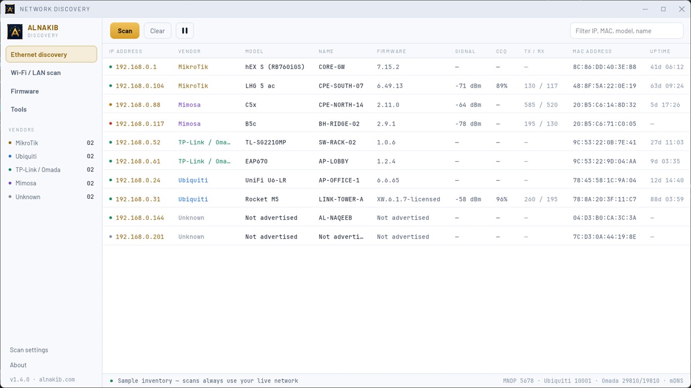Open IP address 192.168.0.31
Viewport: 691px width, 388px height.
[138, 199]
